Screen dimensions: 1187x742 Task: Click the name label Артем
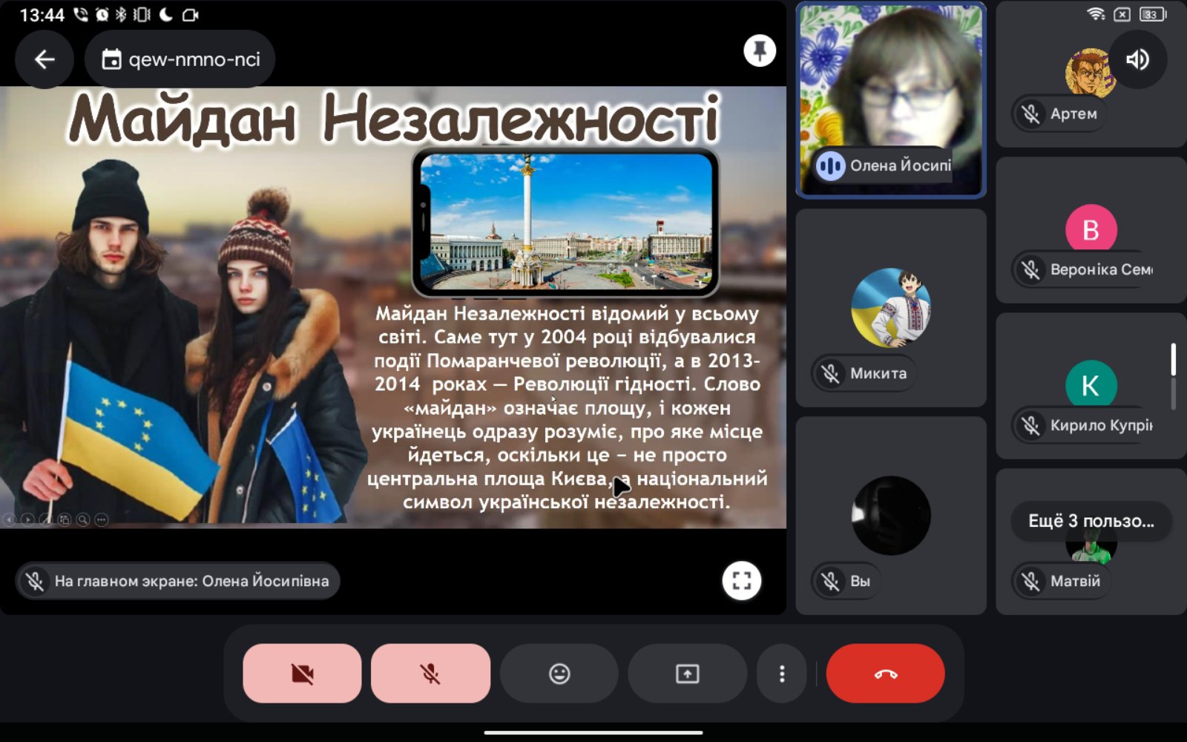click(x=1073, y=114)
